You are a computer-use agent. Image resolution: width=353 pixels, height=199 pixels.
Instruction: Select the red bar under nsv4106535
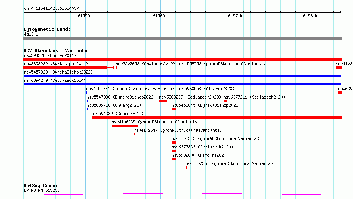pyautogui.click(x=125, y=126)
